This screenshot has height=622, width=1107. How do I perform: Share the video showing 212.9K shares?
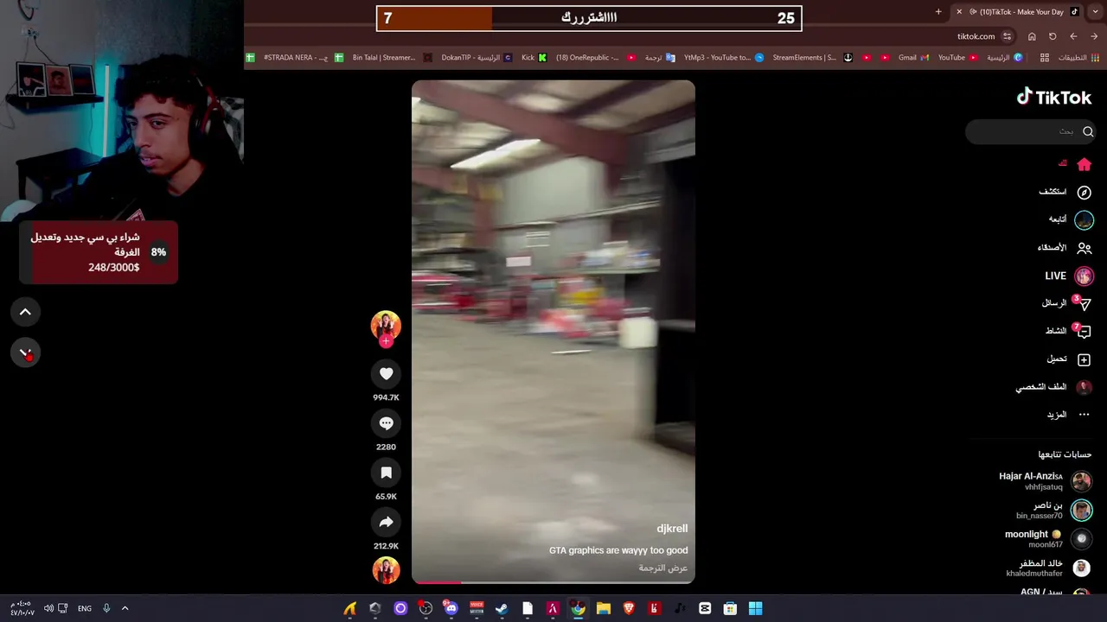(386, 522)
